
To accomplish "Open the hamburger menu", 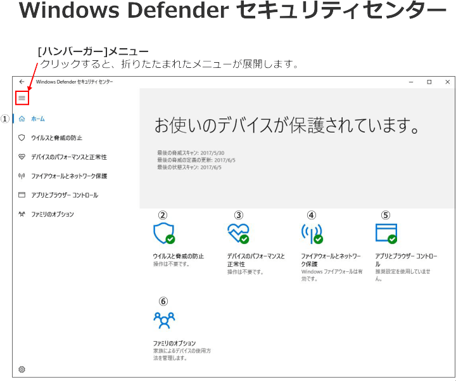I will pos(22,98).
